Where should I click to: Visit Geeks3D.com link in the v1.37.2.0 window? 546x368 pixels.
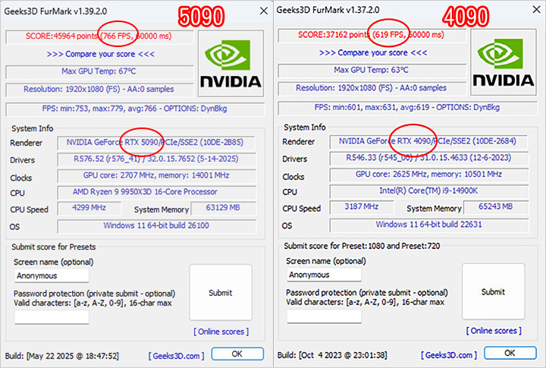(449, 355)
